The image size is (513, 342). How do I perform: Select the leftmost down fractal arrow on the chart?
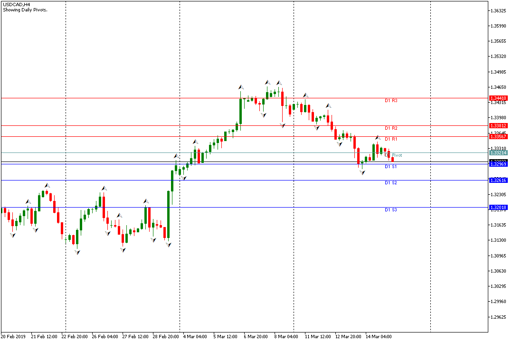[x=12, y=235]
